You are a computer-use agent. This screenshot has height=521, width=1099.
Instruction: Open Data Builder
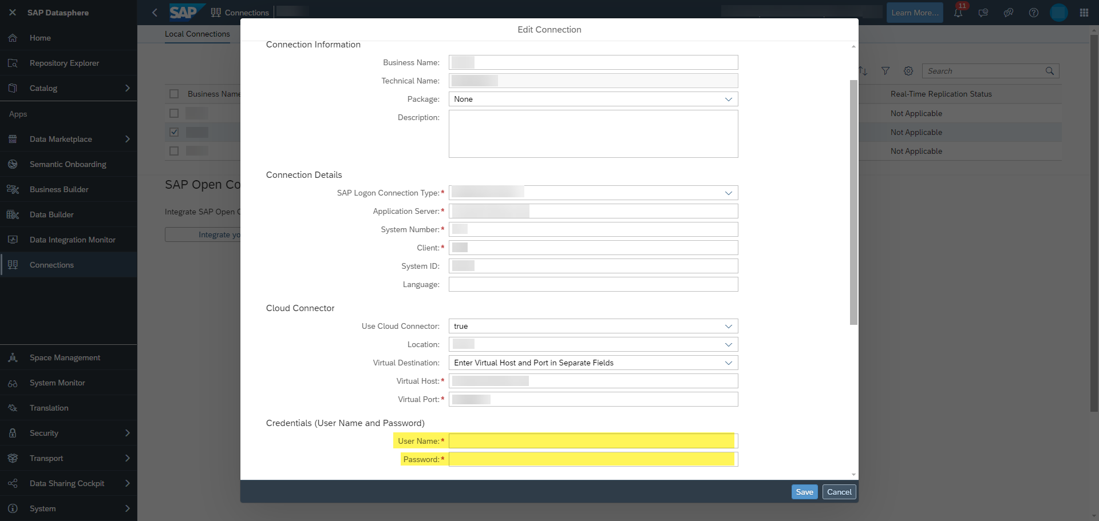click(x=69, y=214)
